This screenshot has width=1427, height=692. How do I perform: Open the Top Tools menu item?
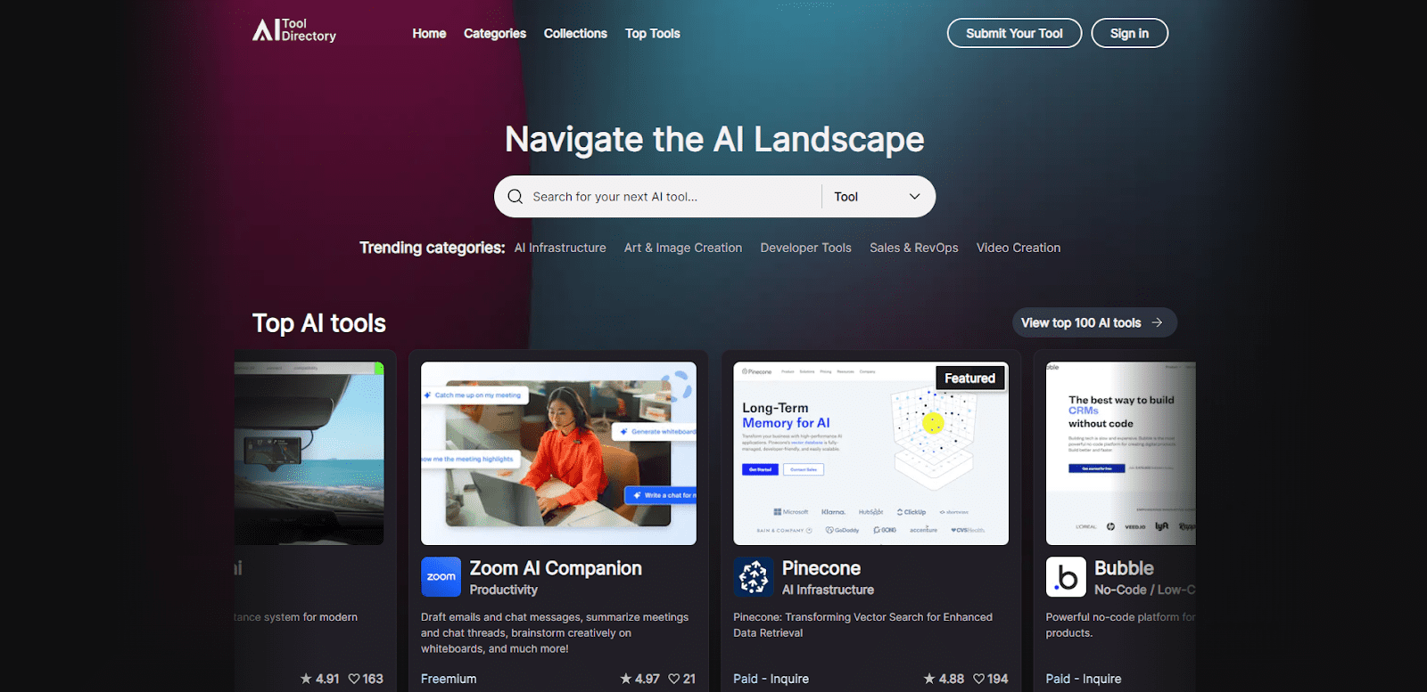pyautogui.click(x=653, y=34)
